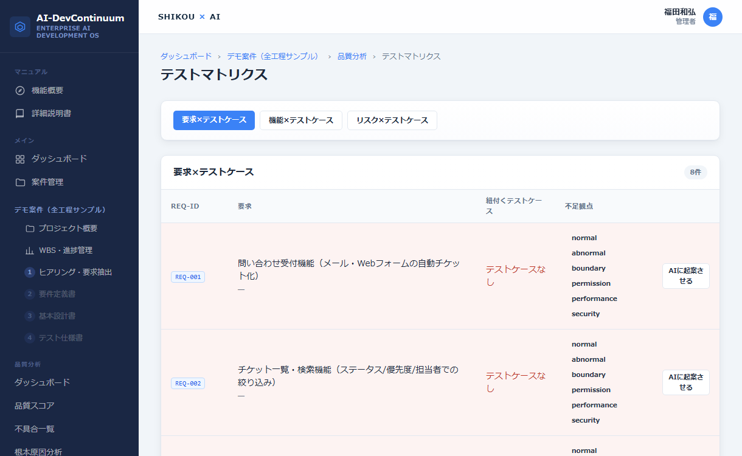Viewport: 742px width, 456px height.
Task: Click the デモ案件（全工程サンプル） sidebar heading
Action: click(60, 210)
